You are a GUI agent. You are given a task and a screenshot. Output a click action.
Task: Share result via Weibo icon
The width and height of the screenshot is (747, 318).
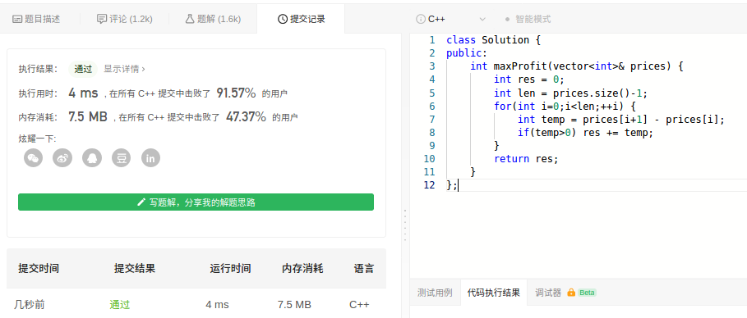[x=62, y=158]
